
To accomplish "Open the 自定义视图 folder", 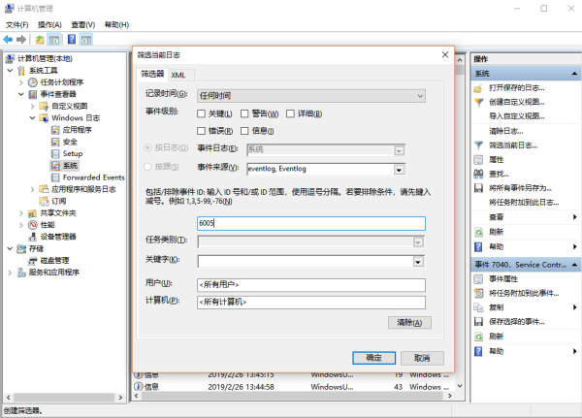I will point(69,106).
